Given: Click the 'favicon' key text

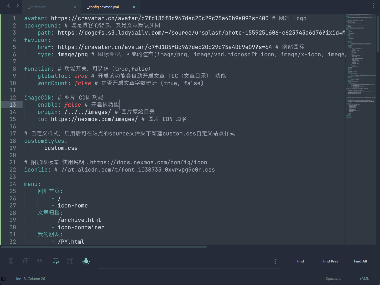Looking at the screenshot, I should point(36,40).
